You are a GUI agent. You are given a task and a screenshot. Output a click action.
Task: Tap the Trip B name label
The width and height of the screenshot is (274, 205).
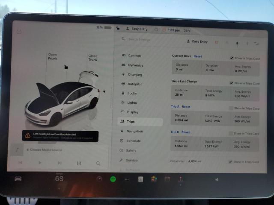point(175,132)
